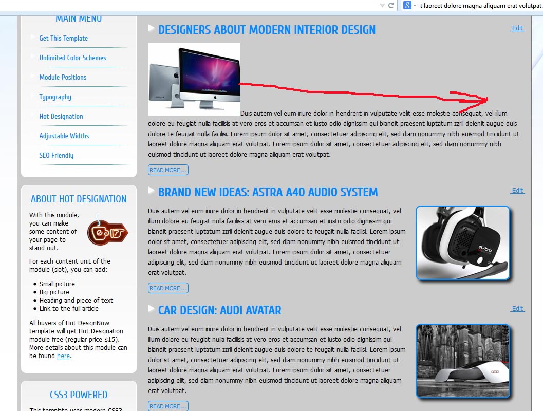This screenshot has height=411, width=543.
Task: Click the arrow icon before Audi Avatar title
Action: 151,308
